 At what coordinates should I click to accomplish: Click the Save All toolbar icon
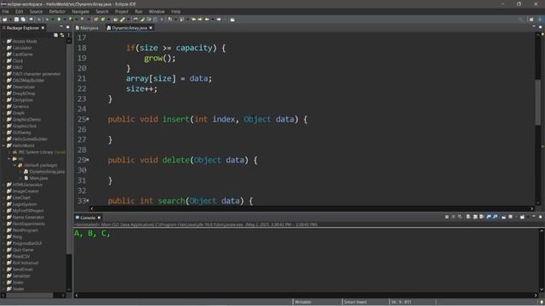coord(23,20)
